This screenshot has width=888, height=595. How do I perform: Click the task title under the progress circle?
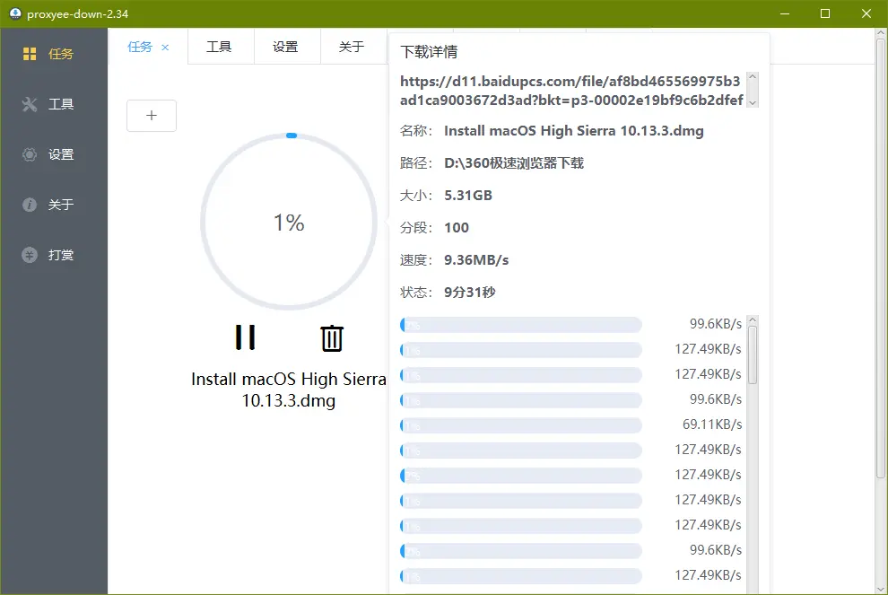[289, 389]
